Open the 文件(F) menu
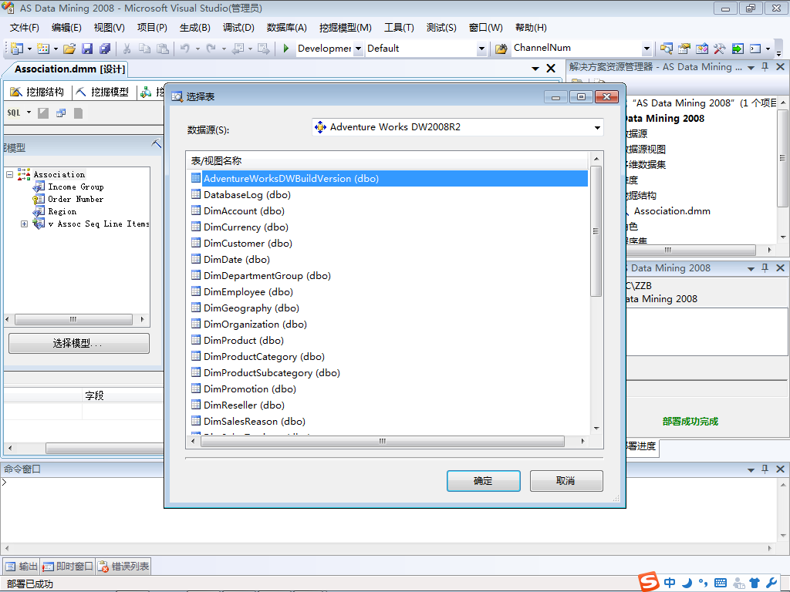 click(x=24, y=28)
